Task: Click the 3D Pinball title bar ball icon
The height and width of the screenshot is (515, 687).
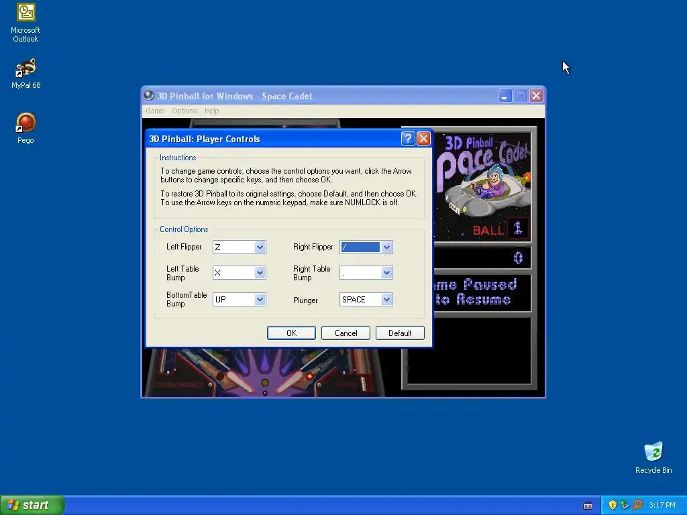Action: (x=149, y=95)
